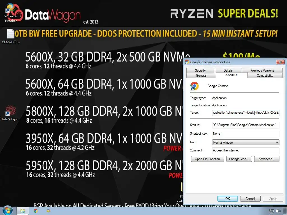Switch to the Details tab

[228, 70]
